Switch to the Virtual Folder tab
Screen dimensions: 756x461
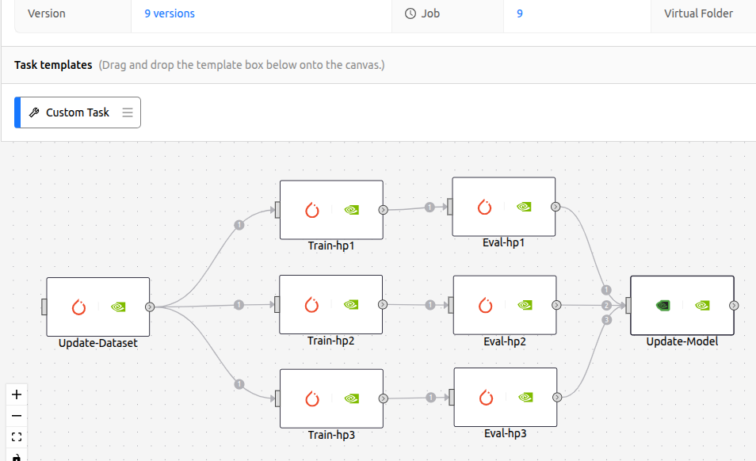pos(698,13)
